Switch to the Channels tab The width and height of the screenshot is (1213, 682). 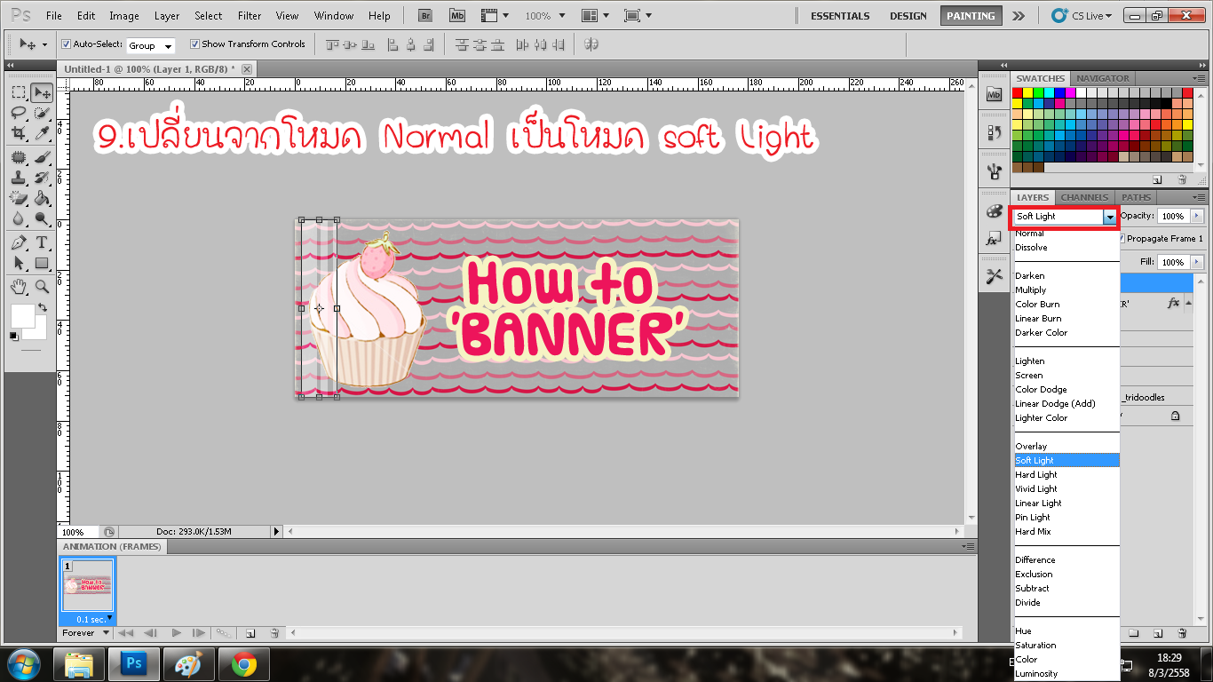click(1084, 197)
